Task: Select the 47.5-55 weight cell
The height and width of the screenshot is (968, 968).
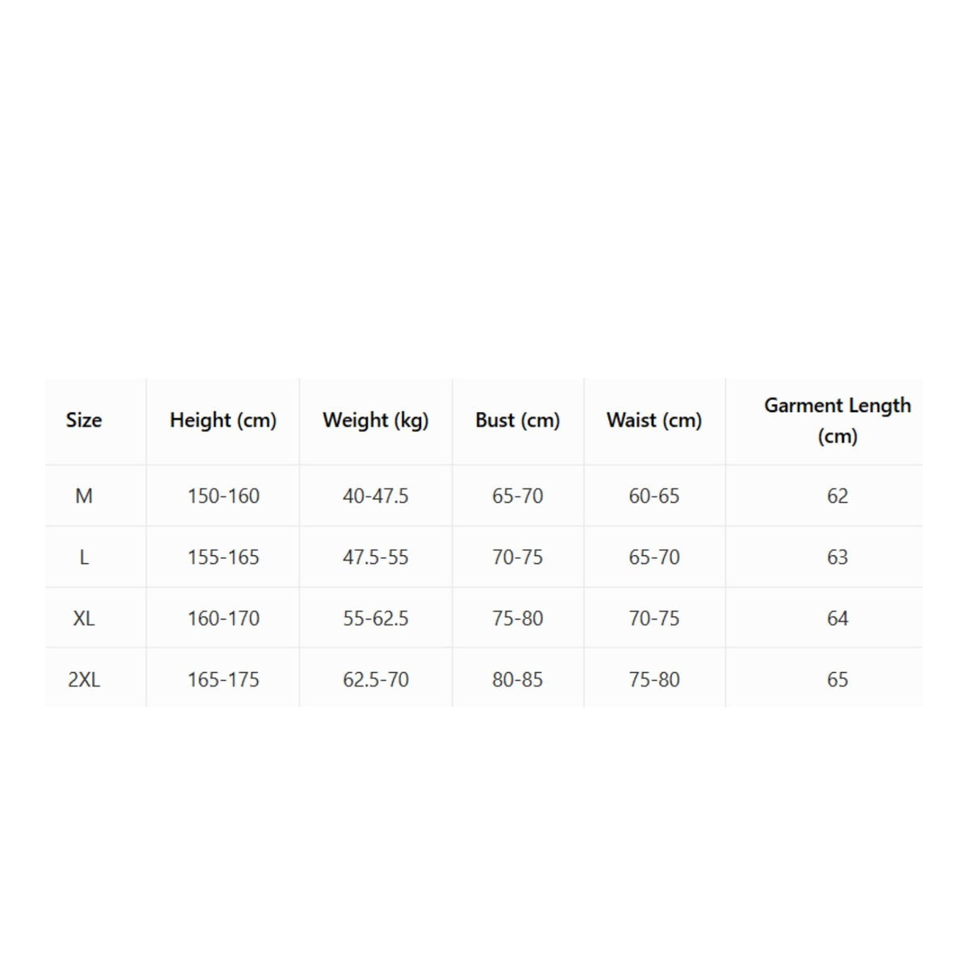Action: tap(376, 557)
